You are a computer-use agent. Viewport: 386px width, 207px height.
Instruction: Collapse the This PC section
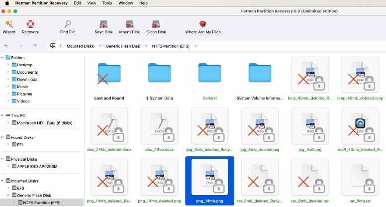pos(2,115)
